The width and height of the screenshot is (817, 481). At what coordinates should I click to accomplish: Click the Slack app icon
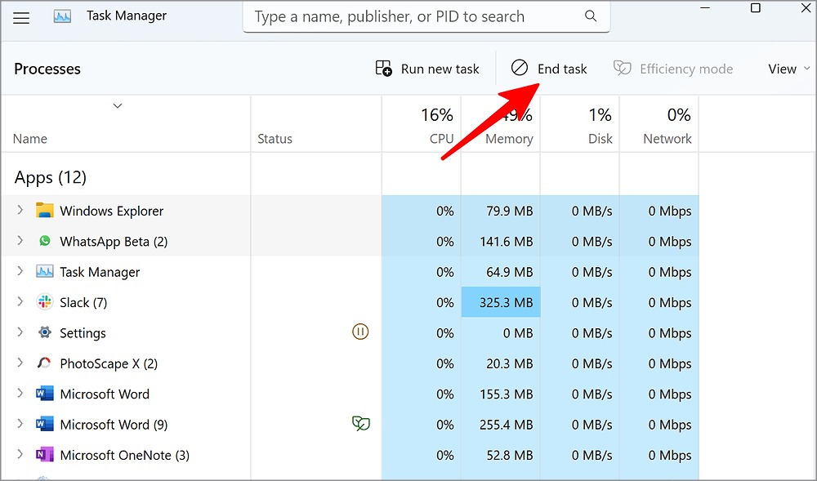click(45, 302)
